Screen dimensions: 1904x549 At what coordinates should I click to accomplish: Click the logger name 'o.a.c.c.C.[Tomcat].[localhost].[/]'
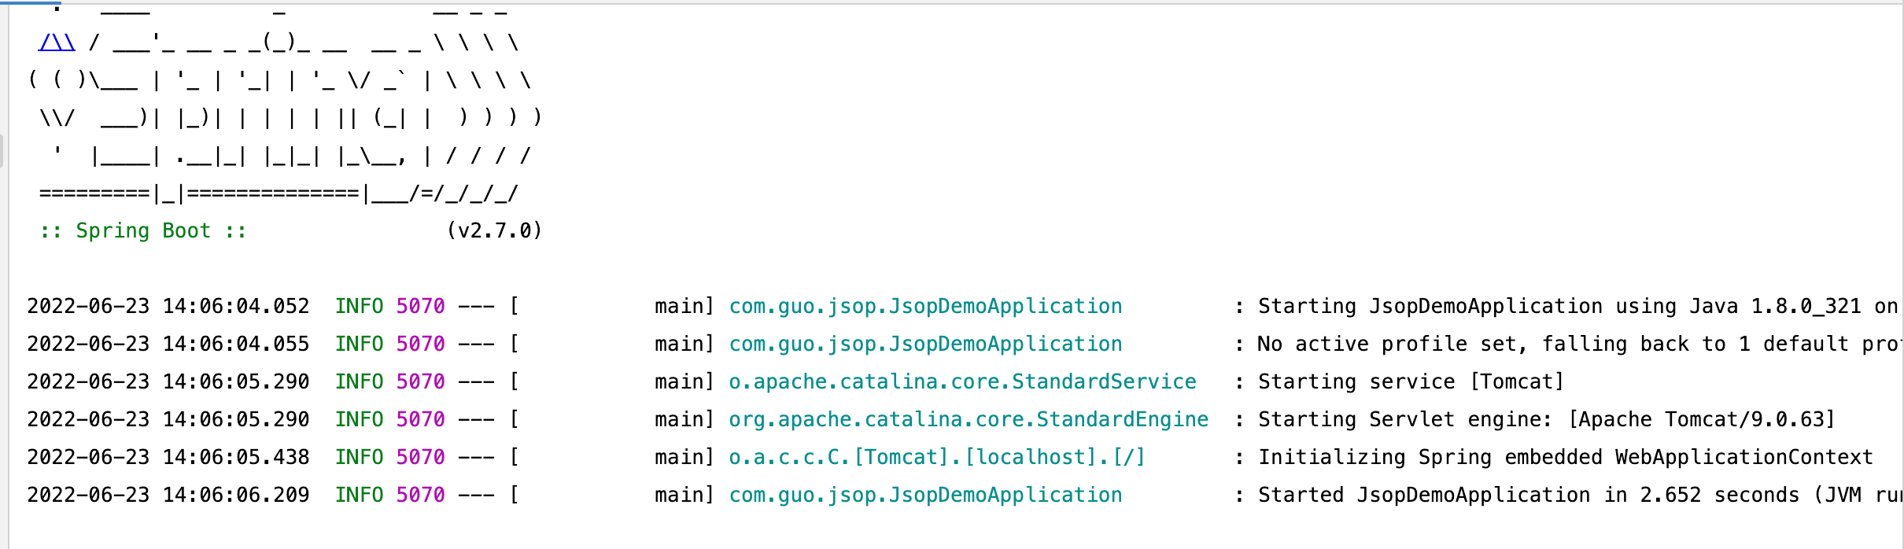point(937,457)
